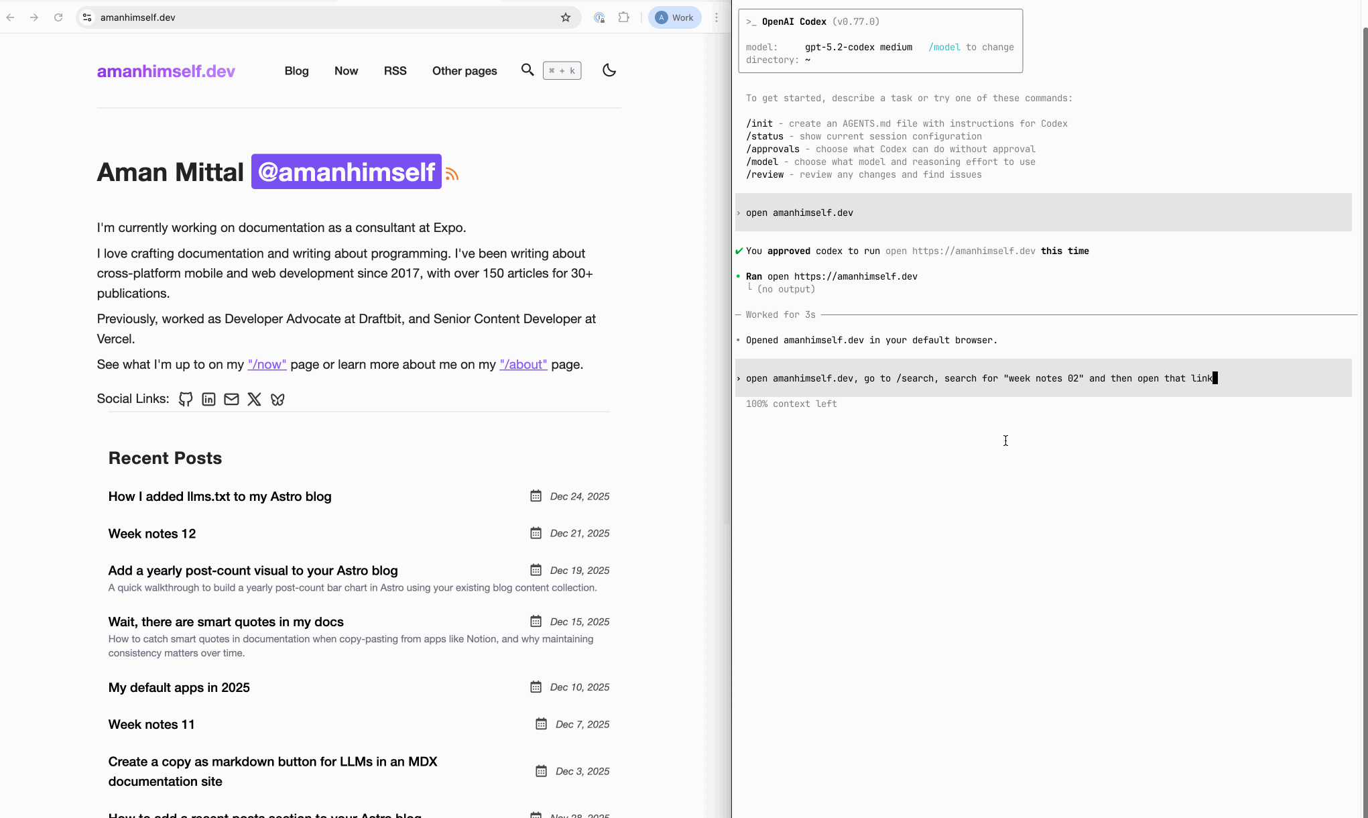Open the X (Twitter) social icon
This screenshot has height=818, width=1368.
(254, 400)
